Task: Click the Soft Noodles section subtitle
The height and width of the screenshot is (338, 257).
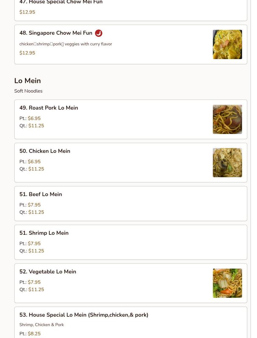Action: coord(28,91)
